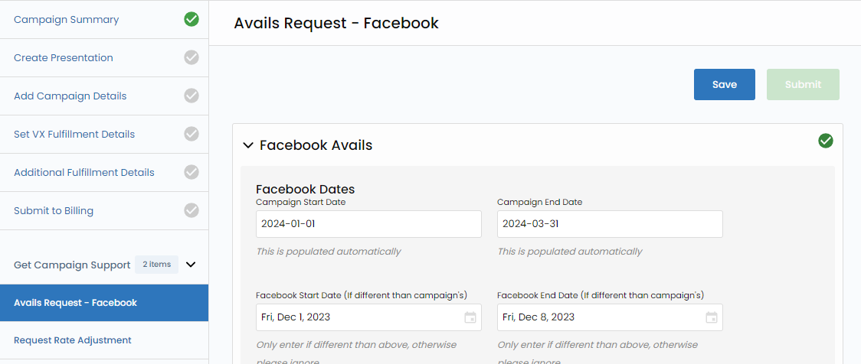Open the Campaign Summary step
Screen dimensions: 861x364
pos(67,20)
